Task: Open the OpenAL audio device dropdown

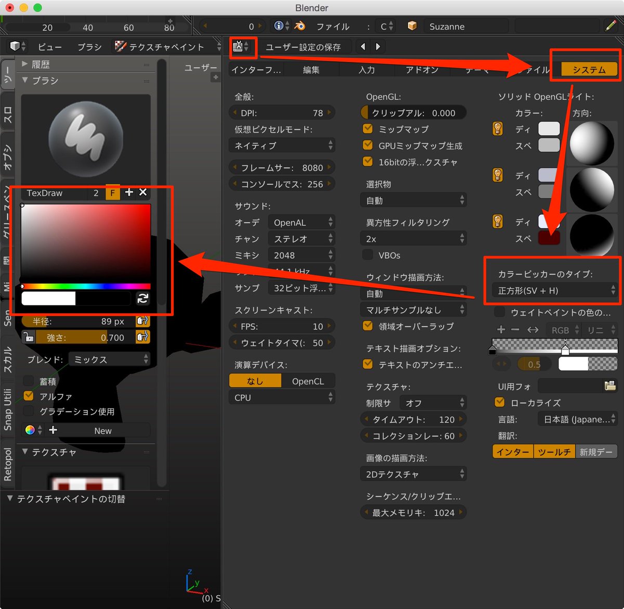Action: 301,222
